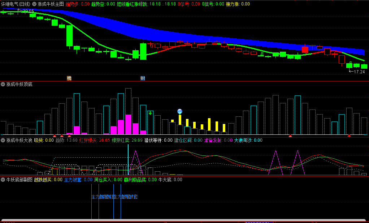Click the 趋势多: 0.00 readout
This screenshot has height=223, width=369.
[77, 4]
